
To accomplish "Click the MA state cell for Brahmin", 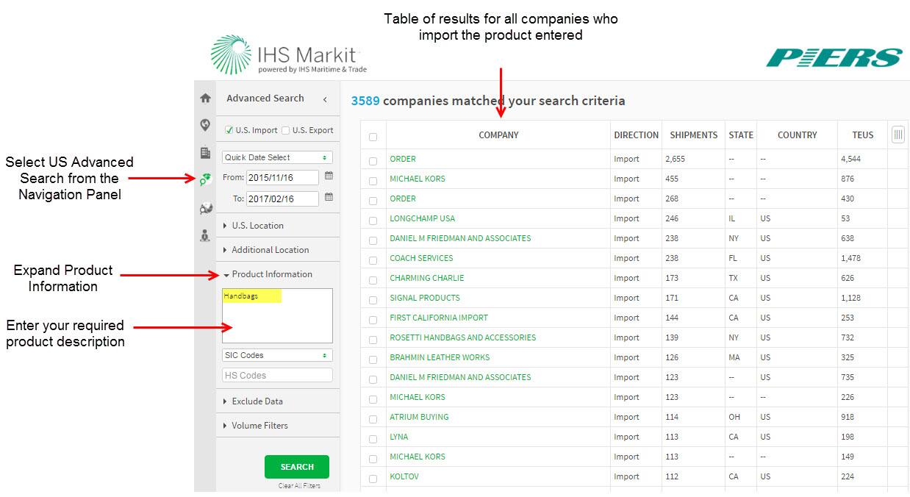I will pyautogui.click(x=734, y=357).
